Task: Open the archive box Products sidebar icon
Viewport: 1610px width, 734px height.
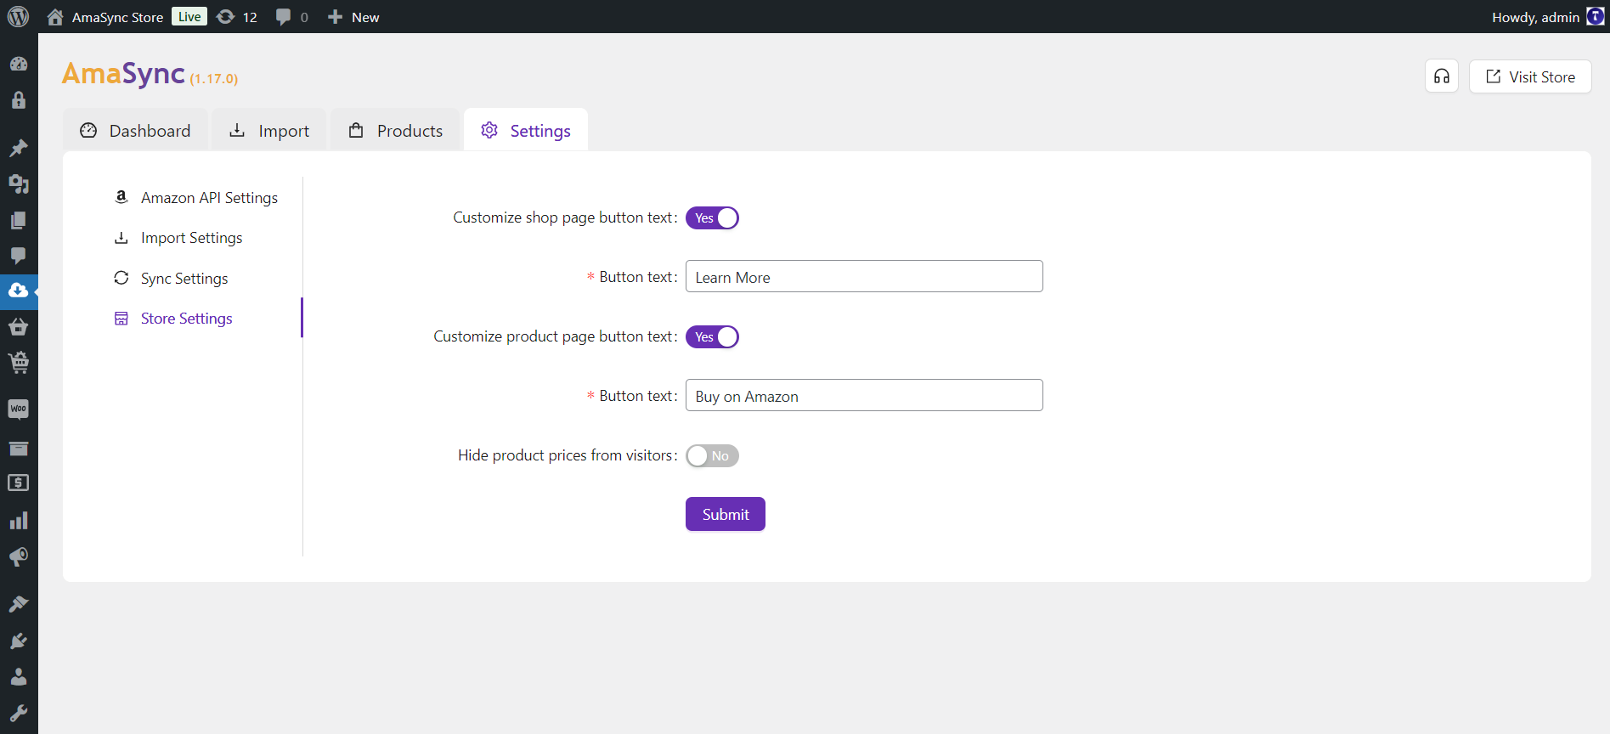Action: [19, 447]
